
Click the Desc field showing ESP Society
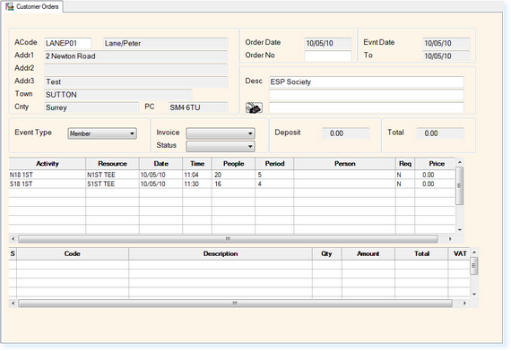click(367, 81)
